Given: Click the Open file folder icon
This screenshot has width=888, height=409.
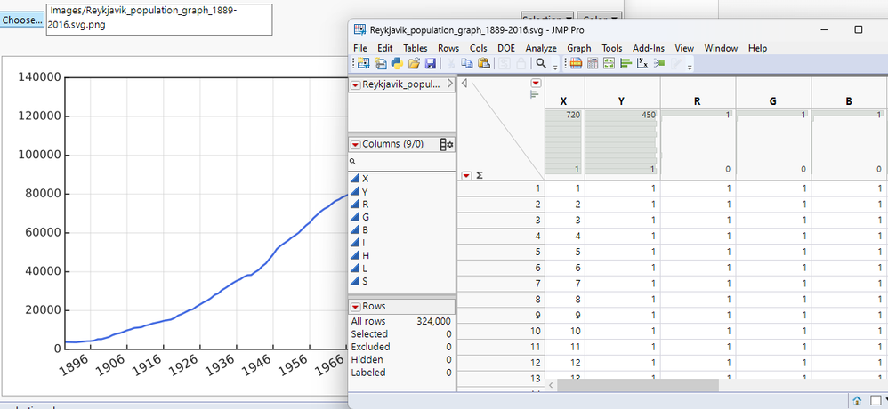Looking at the screenshot, I should [414, 64].
